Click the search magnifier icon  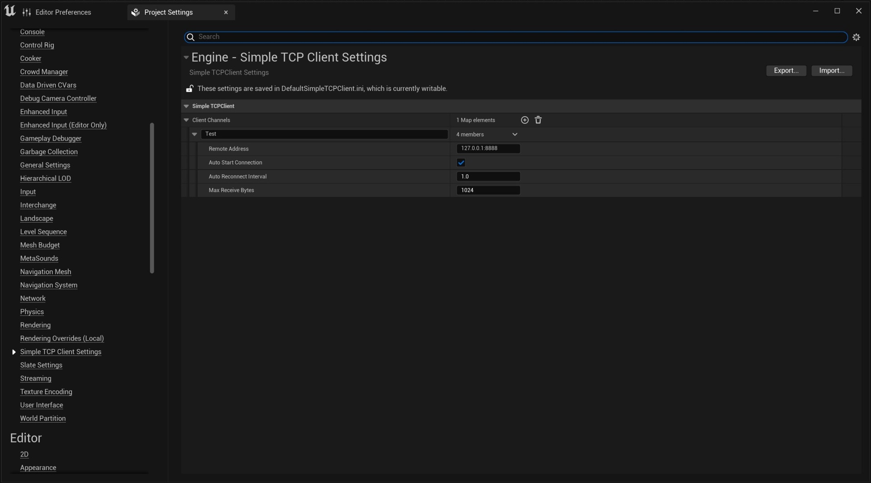click(x=191, y=37)
